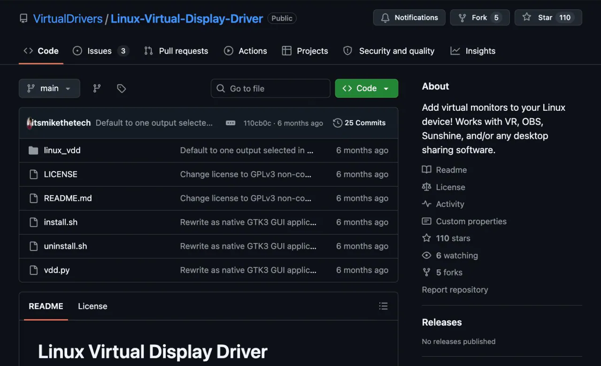601x366 pixels.
Task: Click the Go to file search field
Action: [x=270, y=88]
